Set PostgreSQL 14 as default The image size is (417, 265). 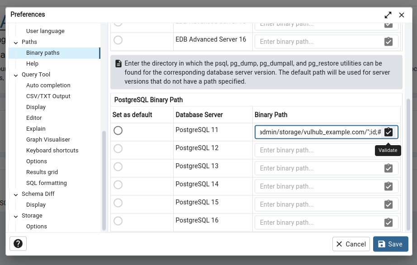pos(118,185)
